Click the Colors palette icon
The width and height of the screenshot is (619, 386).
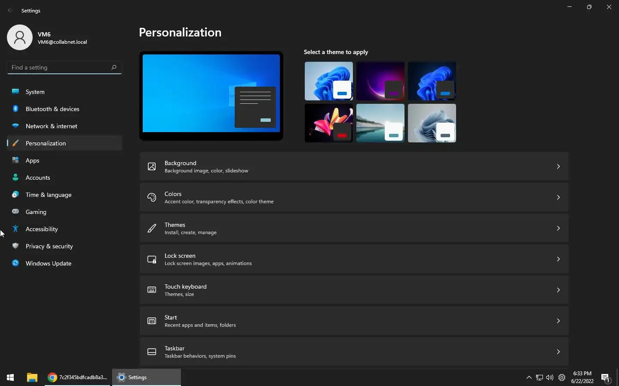(152, 197)
